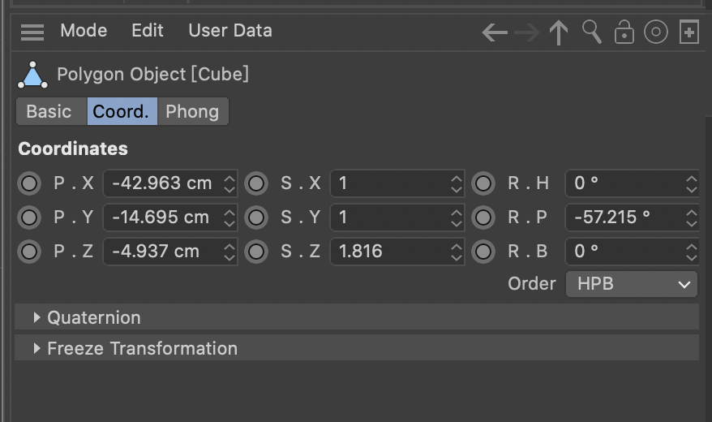Click the hamburger menu icon beside Mode
The image size is (712, 422).
[32, 32]
